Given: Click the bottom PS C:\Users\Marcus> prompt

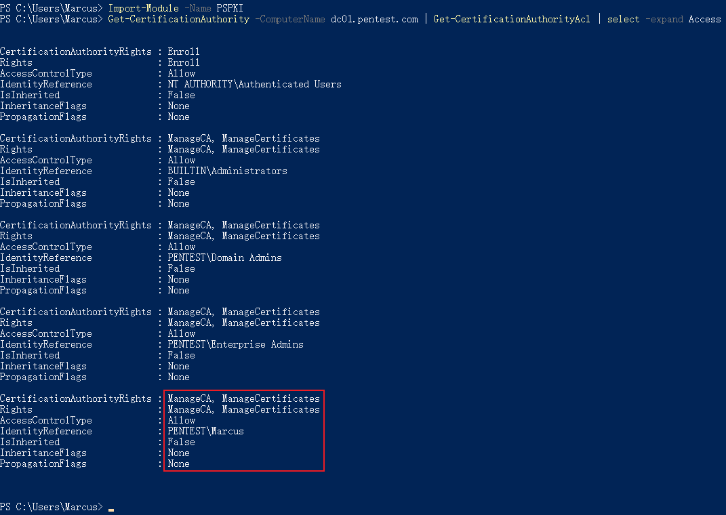Looking at the screenshot, I should pos(52,507).
